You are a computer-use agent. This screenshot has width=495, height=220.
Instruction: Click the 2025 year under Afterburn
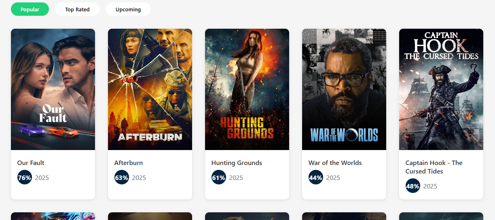click(x=139, y=178)
